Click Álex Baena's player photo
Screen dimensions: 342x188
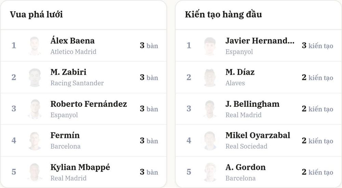pos(35,46)
